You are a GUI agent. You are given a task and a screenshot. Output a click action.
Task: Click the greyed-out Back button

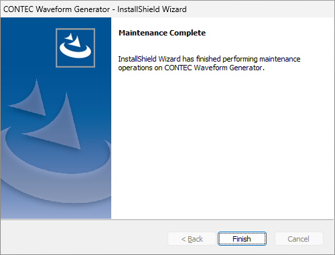tap(192, 239)
